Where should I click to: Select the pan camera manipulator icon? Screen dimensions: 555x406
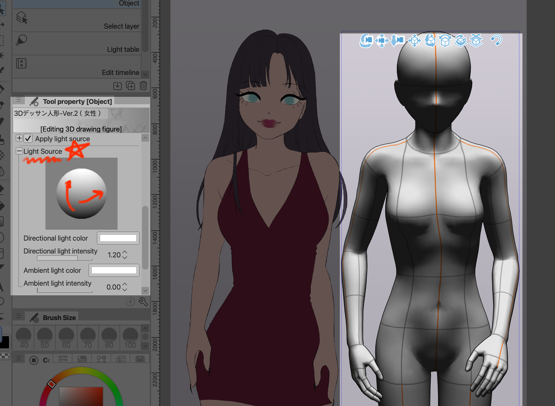coord(382,41)
